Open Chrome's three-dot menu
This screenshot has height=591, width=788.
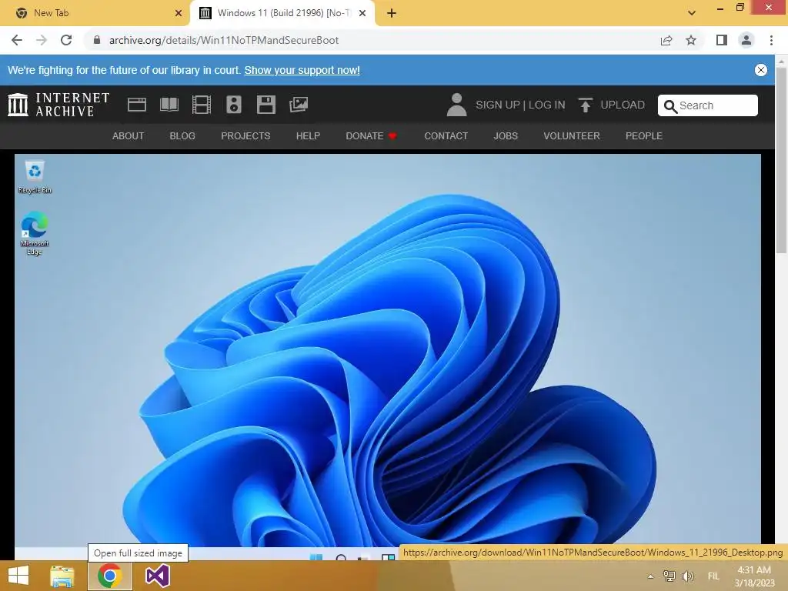(x=771, y=40)
